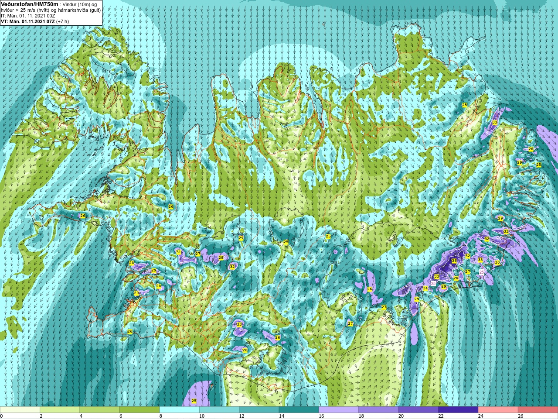Click the legend tick label '10'
This screenshot has width=558, height=419.
202,416
